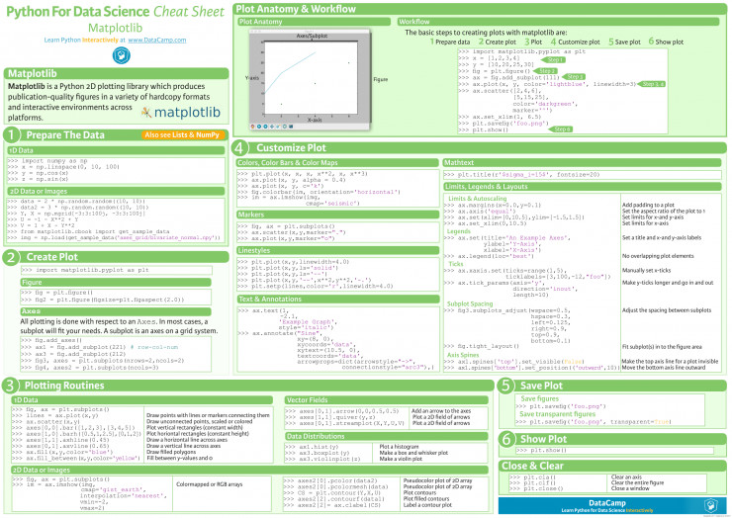Click the 'fig.tight_layout()' code line
The height and width of the screenshot is (518, 732).
pos(482,346)
